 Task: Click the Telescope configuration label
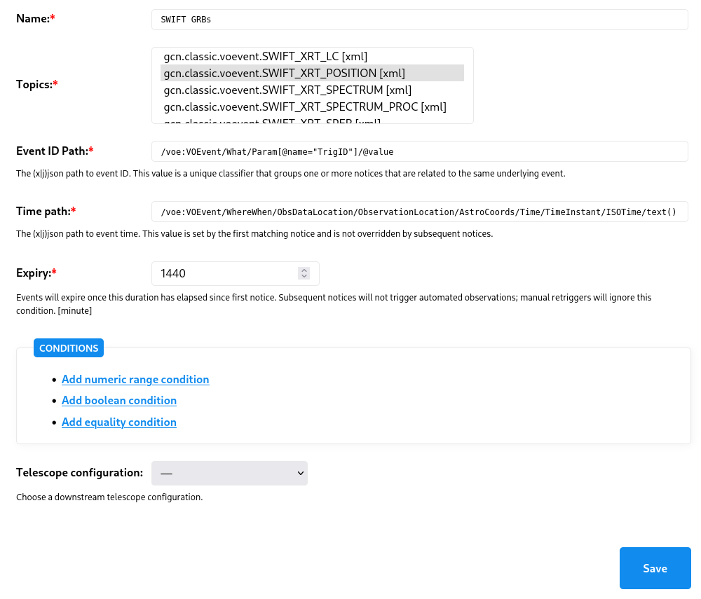[79, 473]
